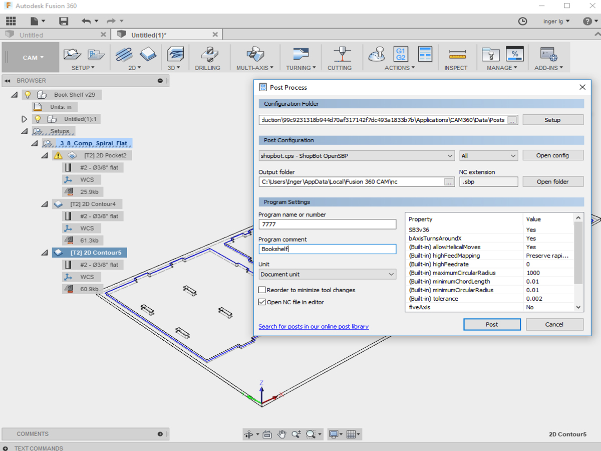Undo the last action arrow
Screen dimensions: 601x451
click(86, 21)
